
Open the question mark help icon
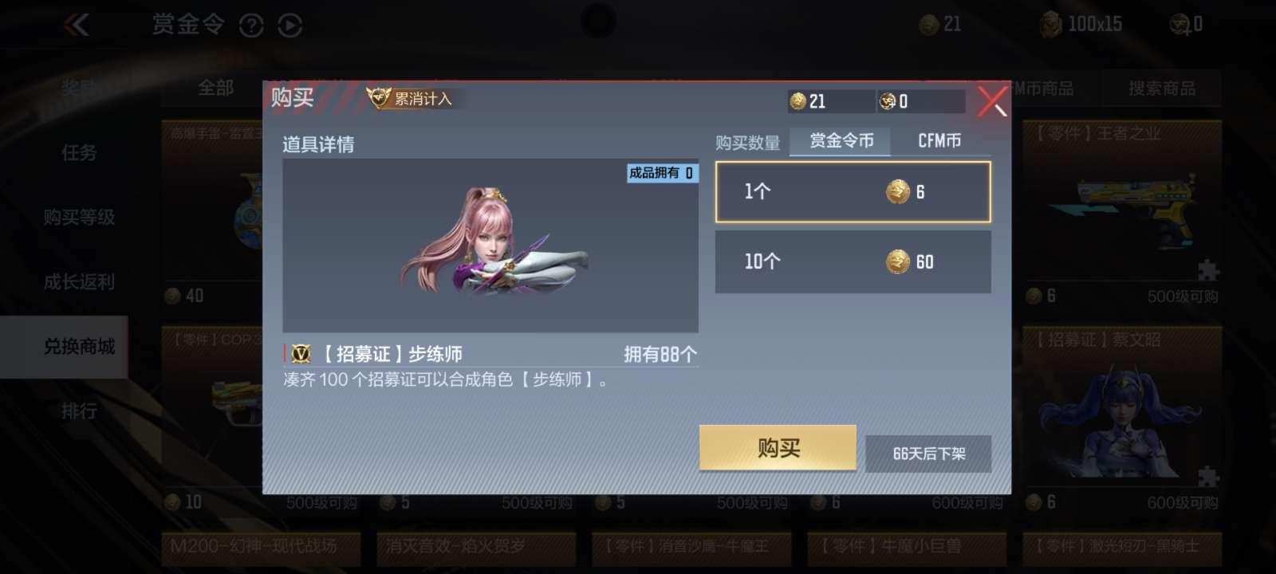click(x=251, y=26)
